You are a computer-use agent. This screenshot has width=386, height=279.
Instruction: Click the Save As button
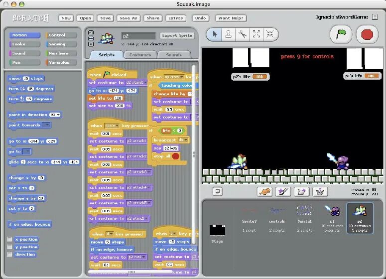point(129,18)
